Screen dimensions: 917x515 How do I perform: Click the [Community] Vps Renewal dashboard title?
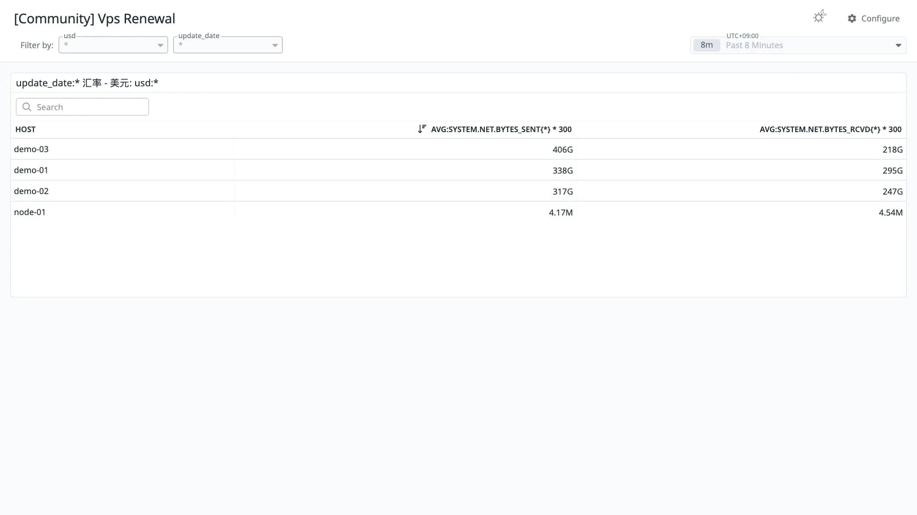(x=95, y=19)
